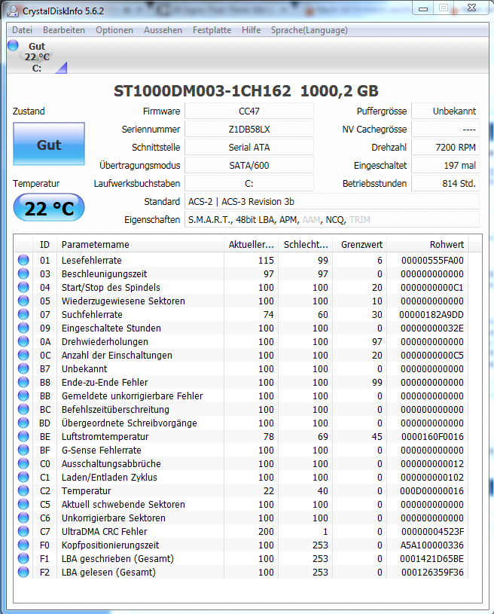Click status orb for Unkorrigierbare Sektoren
The image size is (494, 614).
coord(23,518)
